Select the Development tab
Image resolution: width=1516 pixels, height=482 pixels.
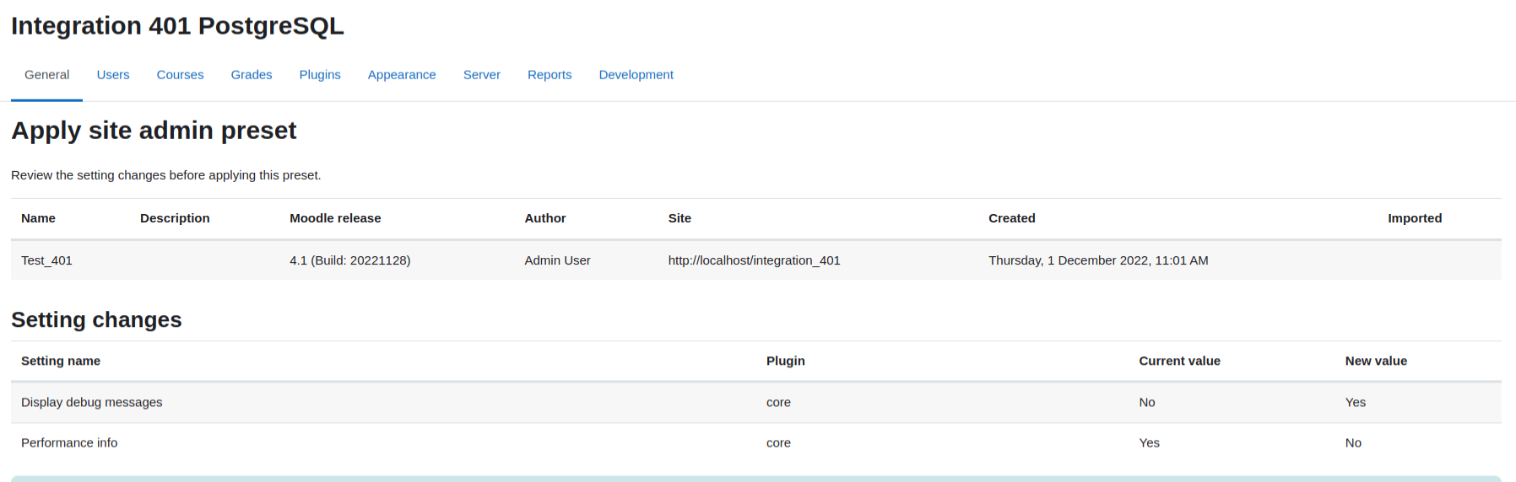pos(636,75)
